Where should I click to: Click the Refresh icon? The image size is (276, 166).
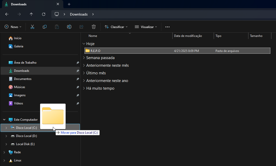pos(44,14)
